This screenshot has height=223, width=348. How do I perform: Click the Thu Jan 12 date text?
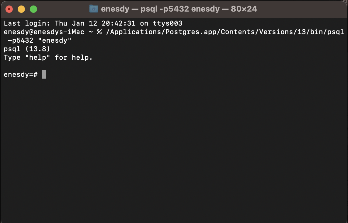pyautogui.click(x=76, y=23)
